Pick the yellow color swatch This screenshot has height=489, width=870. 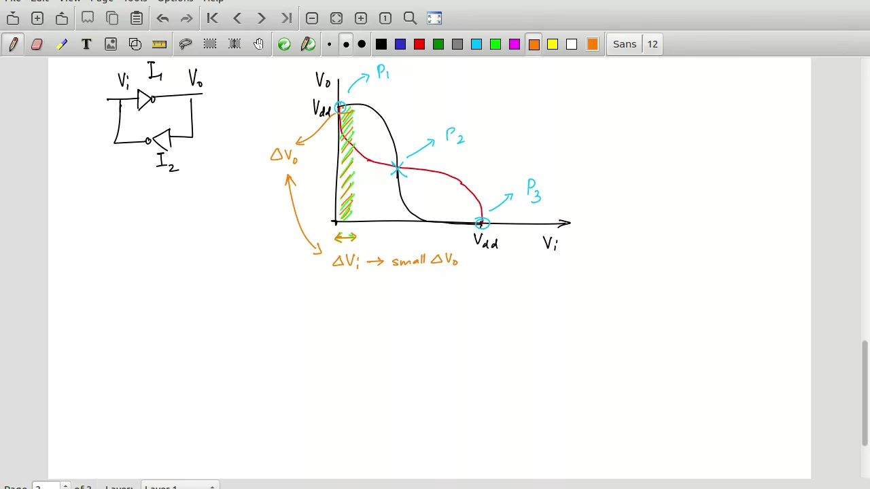pos(553,44)
